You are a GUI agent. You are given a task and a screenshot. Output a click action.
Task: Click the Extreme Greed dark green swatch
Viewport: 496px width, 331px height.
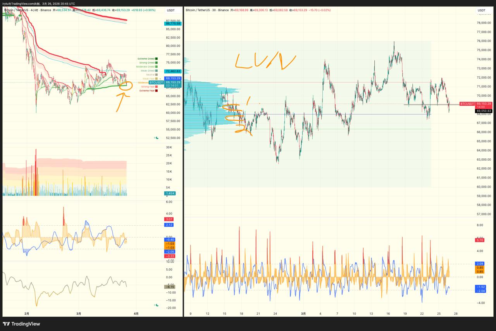point(156,59)
